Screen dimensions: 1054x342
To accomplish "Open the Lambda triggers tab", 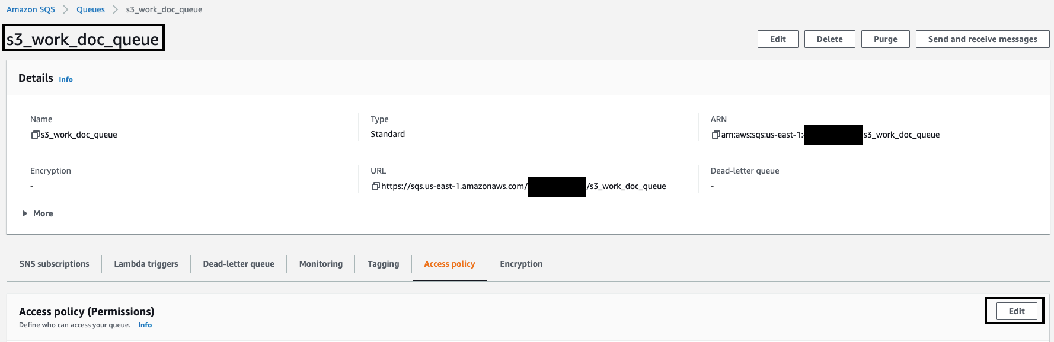I will pos(146,264).
